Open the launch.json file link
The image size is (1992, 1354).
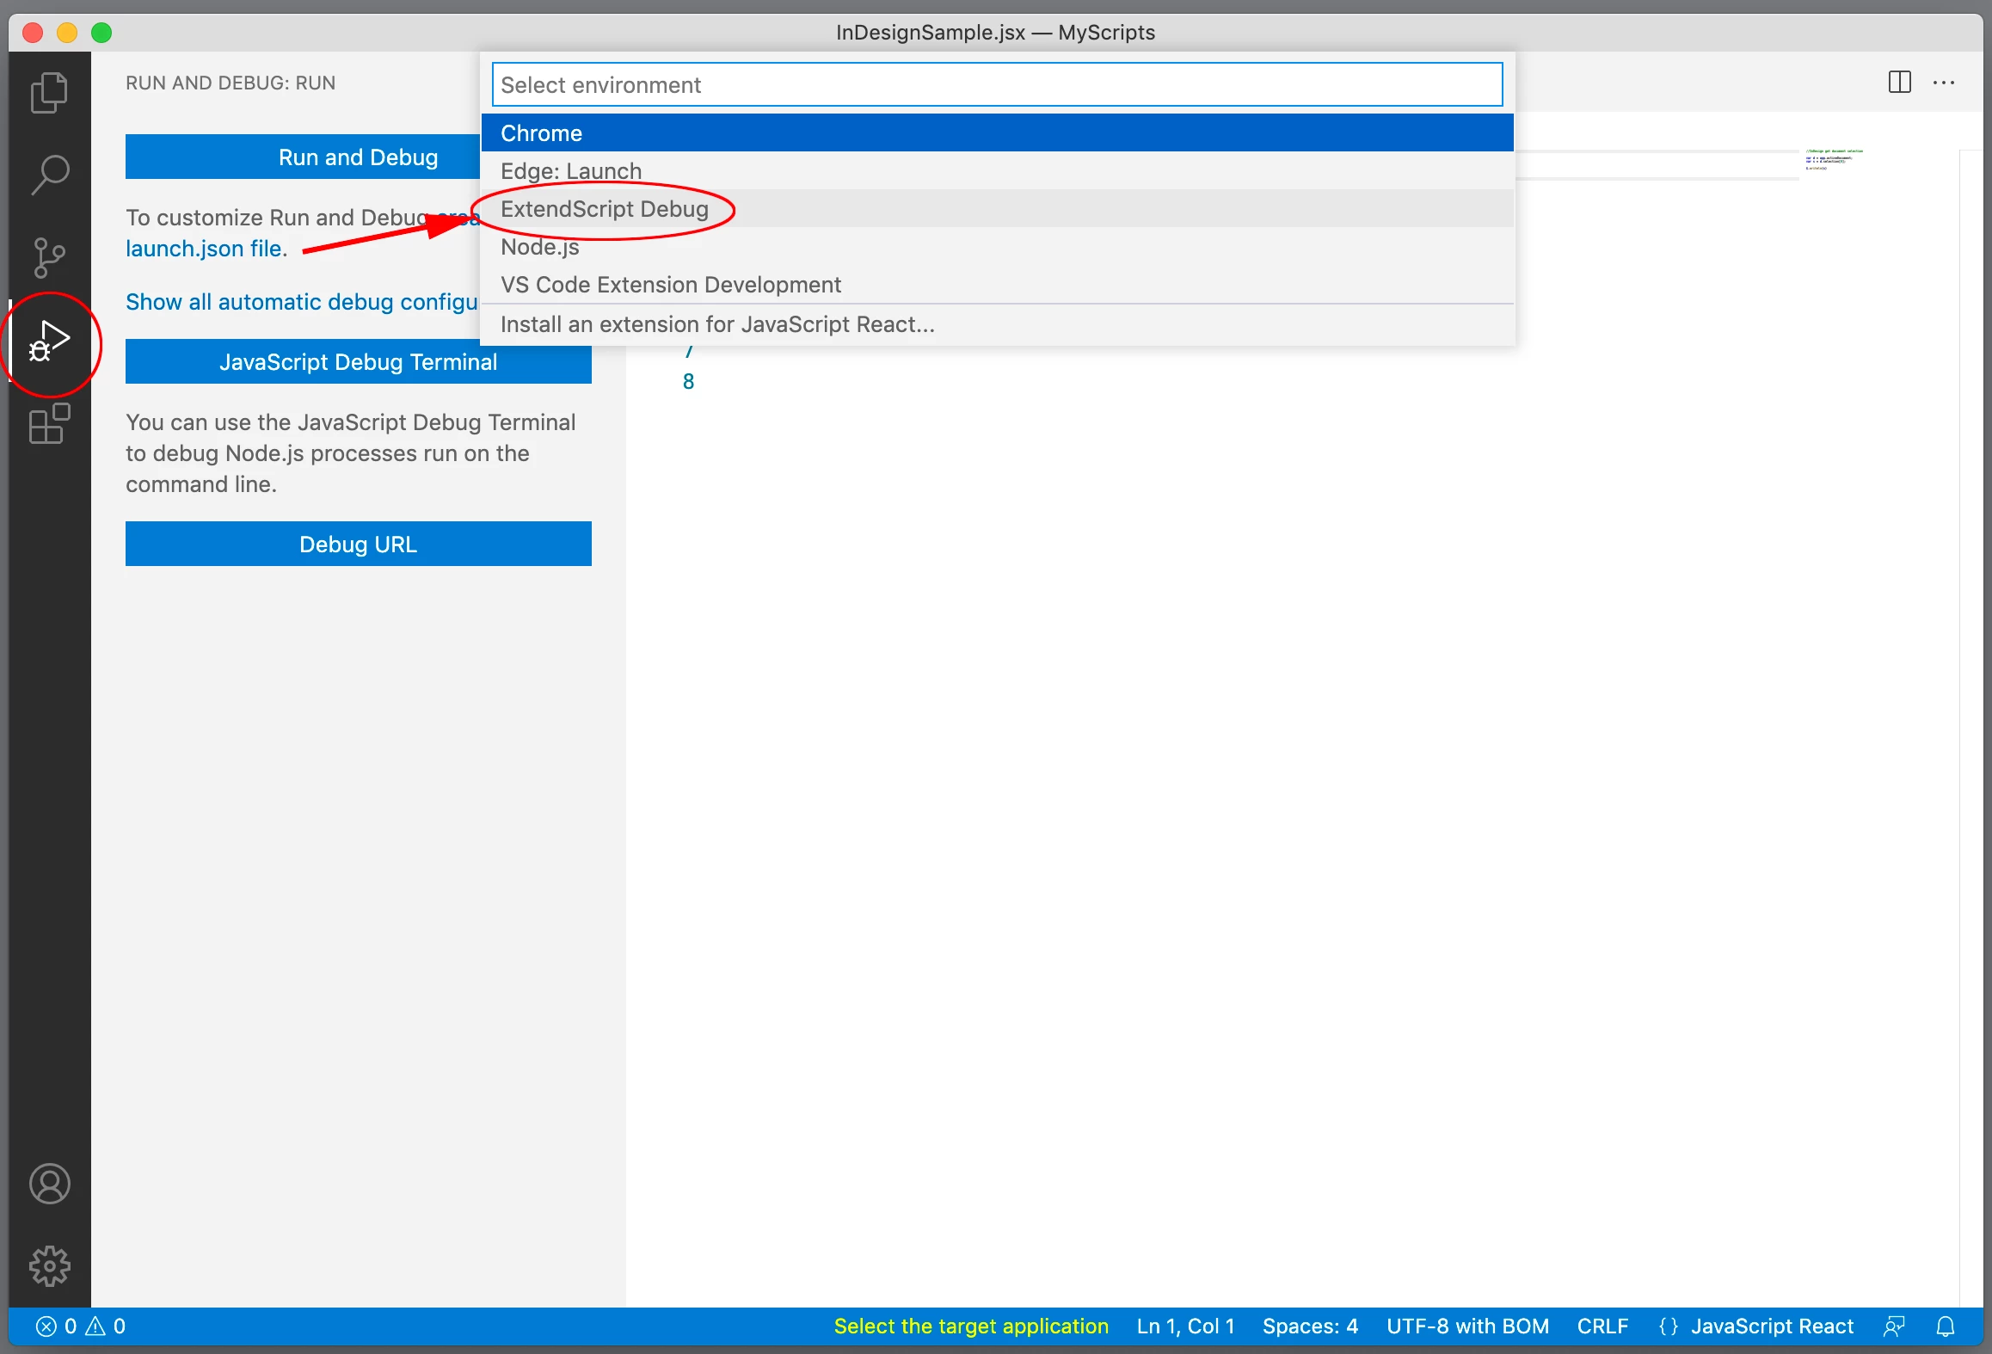click(204, 249)
